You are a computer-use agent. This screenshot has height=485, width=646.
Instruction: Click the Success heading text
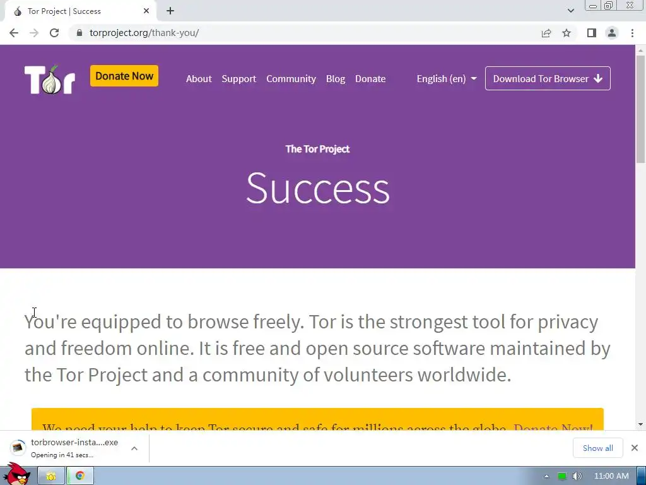point(318,188)
